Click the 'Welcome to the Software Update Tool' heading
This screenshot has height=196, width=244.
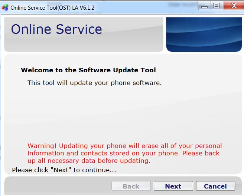coord(88,70)
